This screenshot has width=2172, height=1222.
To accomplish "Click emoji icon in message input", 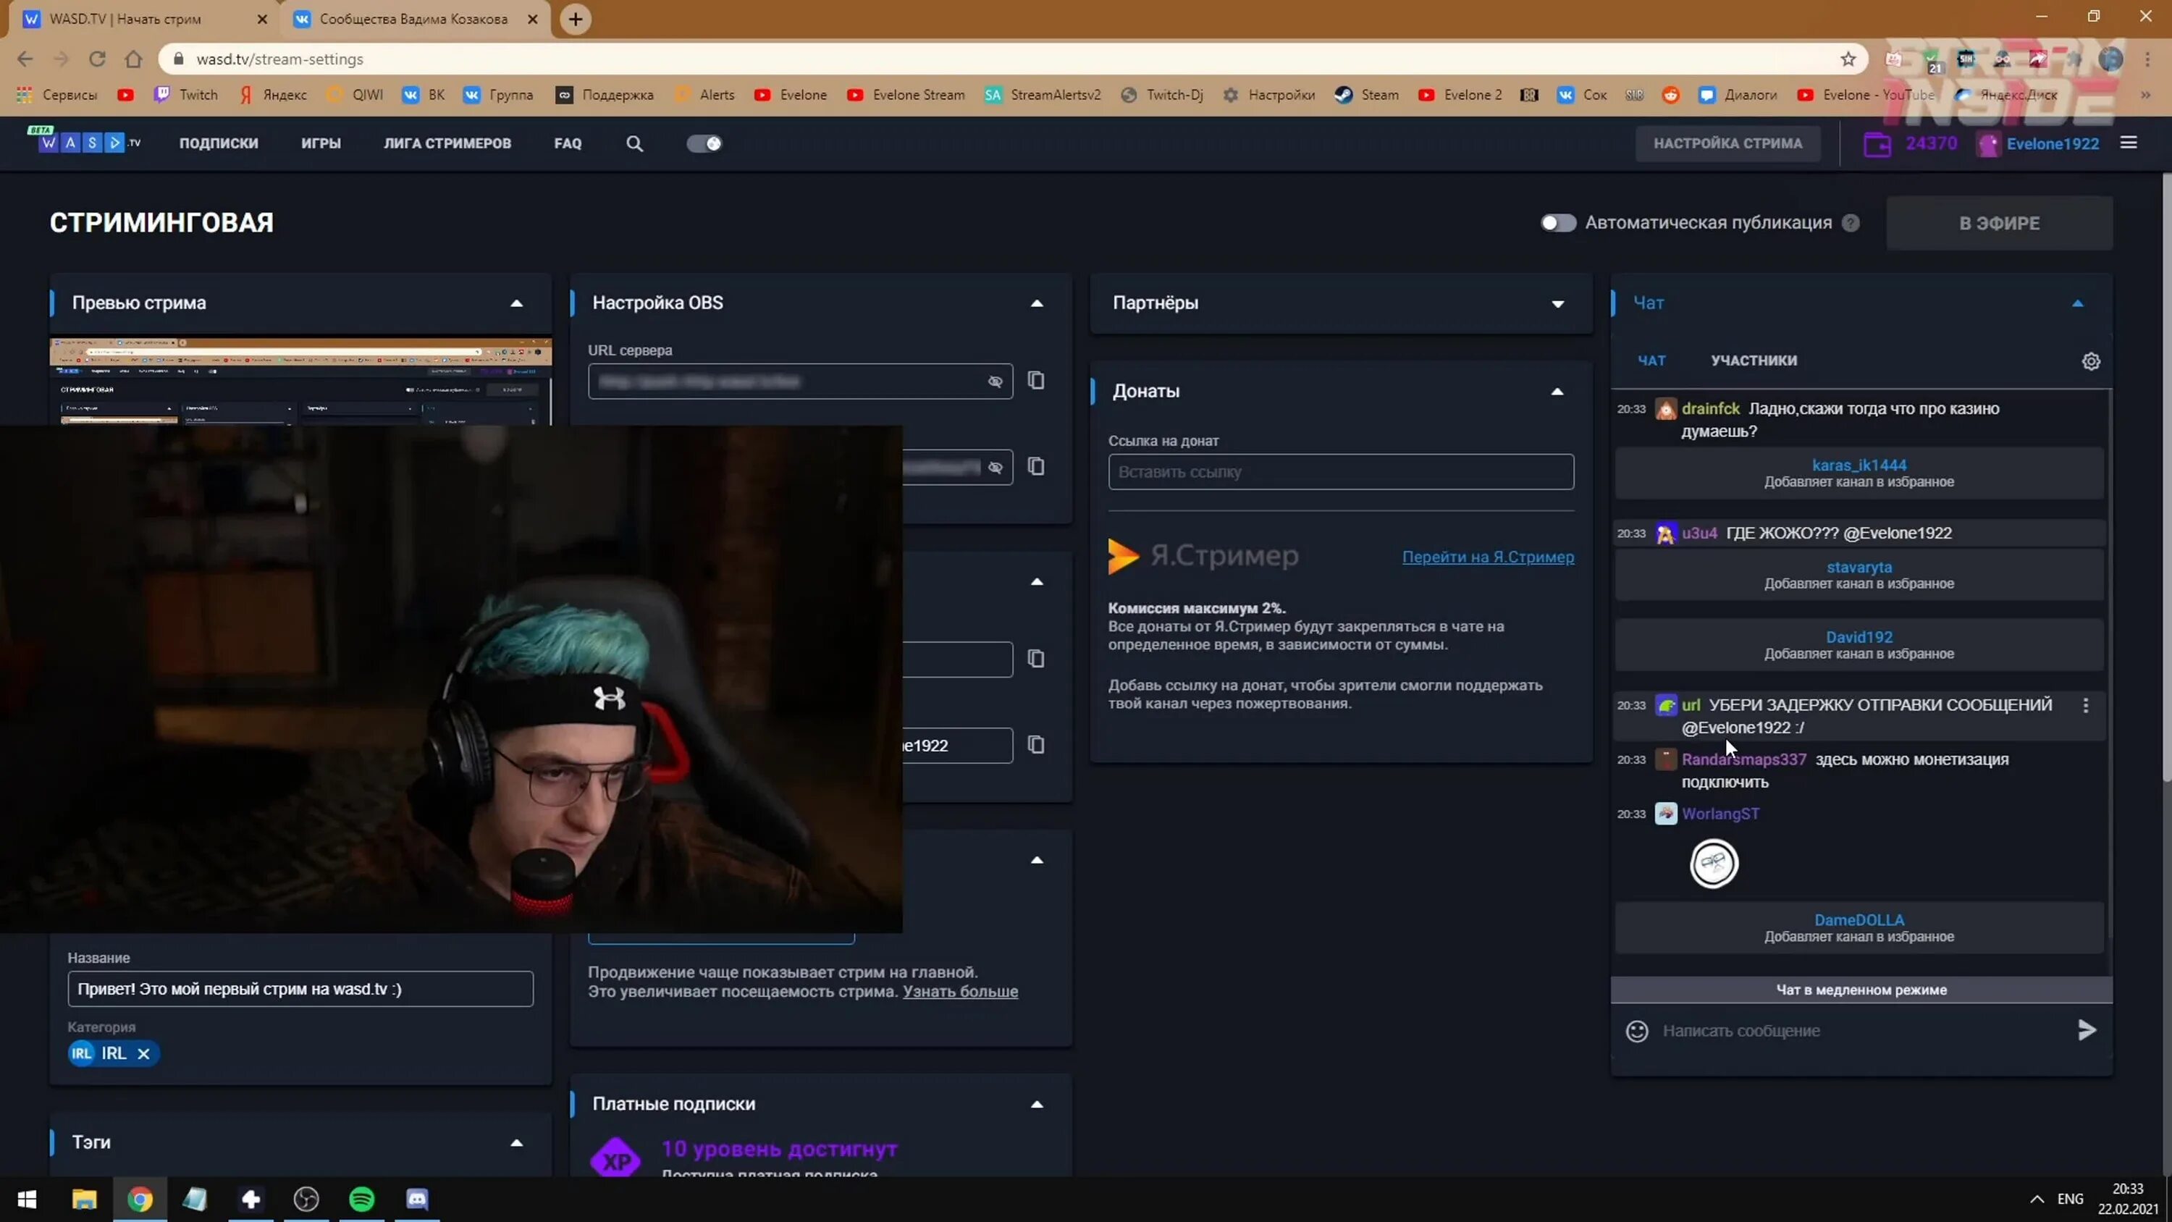I will [1638, 1029].
